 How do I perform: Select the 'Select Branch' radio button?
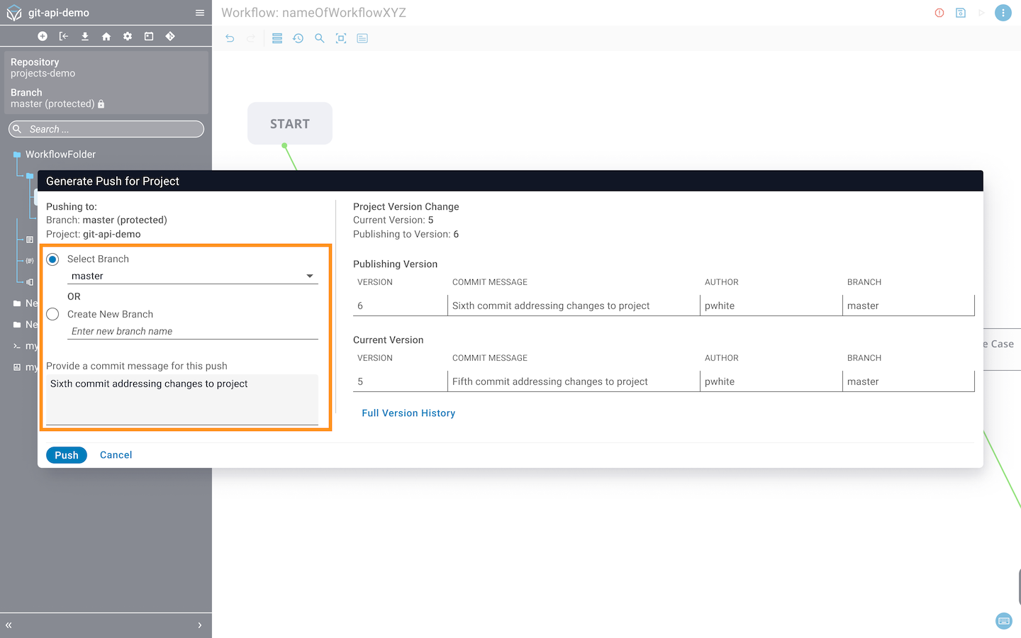click(52, 259)
